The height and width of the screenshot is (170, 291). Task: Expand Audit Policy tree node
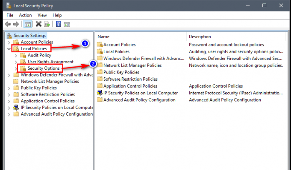click(x=16, y=55)
